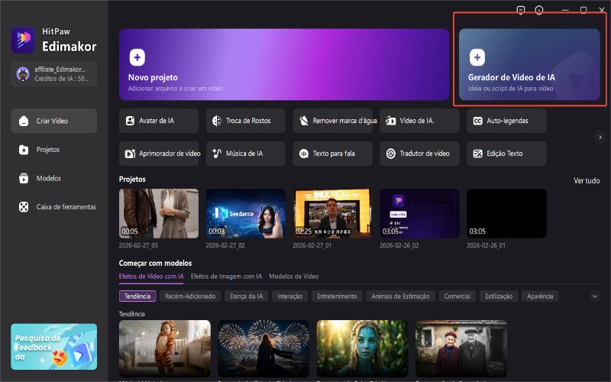Click the Texto para fala icon
Viewport: 611px width, 382px height.
303,154
